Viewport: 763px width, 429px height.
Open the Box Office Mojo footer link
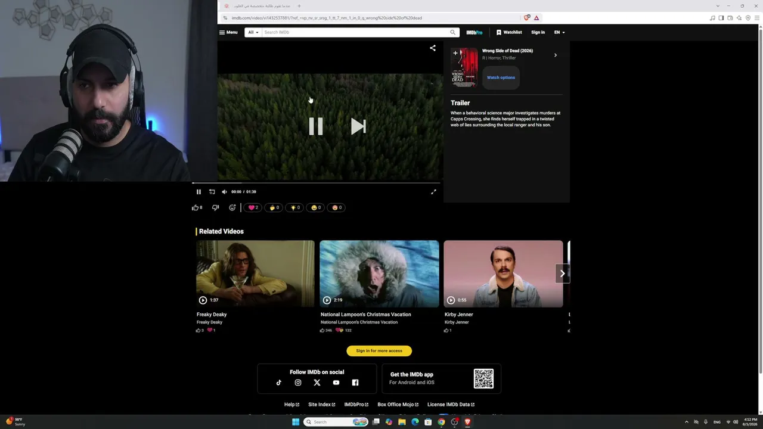coord(398,405)
